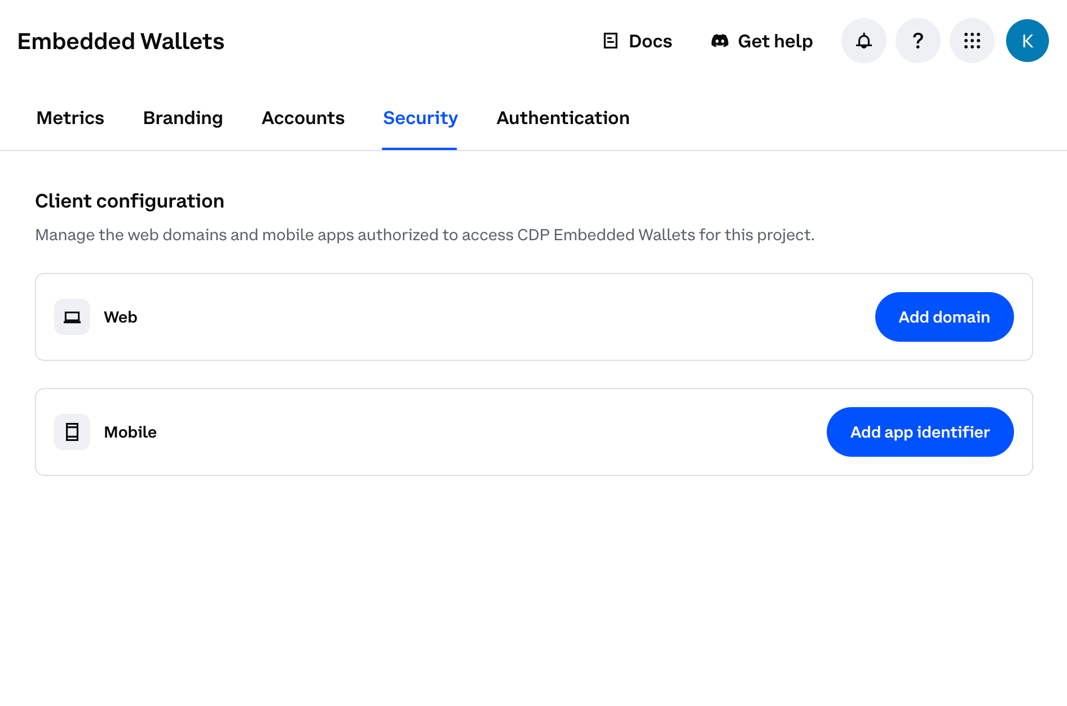The height and width of the screenshot is (706, 1067).
Task: Select the Accounts tab
Action: pyautogui.click(x=303, y=118)
